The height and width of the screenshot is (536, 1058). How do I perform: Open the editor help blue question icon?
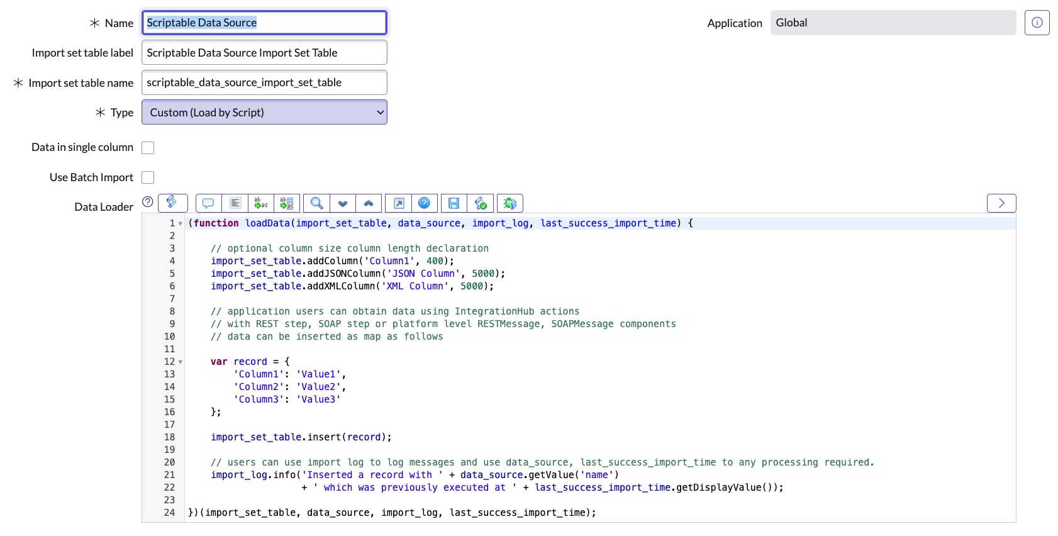[x=425, y=203]
